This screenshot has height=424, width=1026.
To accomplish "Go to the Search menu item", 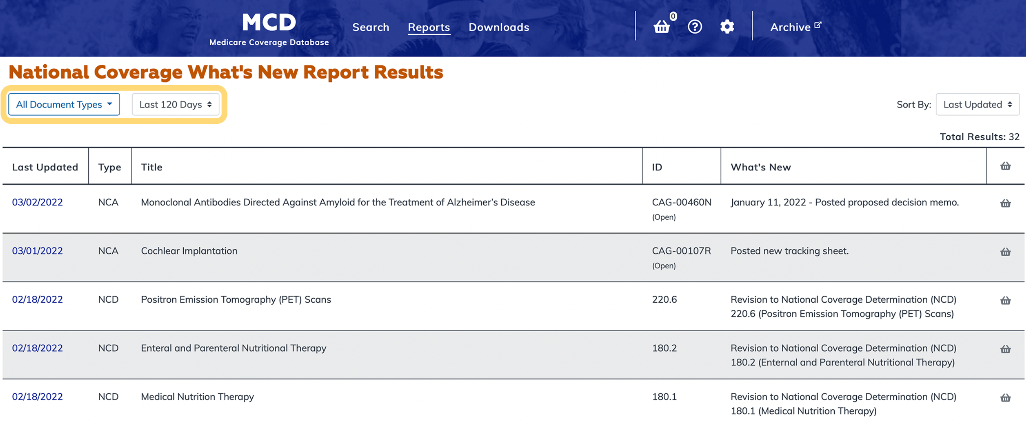I will 370,27.
